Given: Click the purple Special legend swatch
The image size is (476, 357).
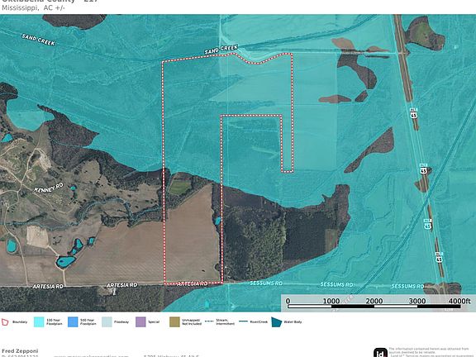Looking at the screenshot, I should coord(140,322).
